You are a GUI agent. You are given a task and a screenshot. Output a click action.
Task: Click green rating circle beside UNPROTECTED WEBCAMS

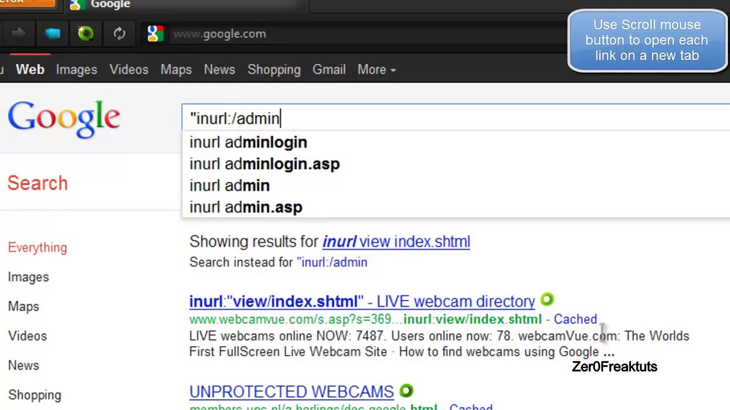tap(406, 390)
